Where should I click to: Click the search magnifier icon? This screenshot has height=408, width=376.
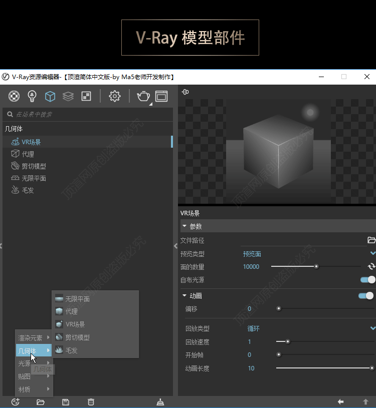[10, 114]
